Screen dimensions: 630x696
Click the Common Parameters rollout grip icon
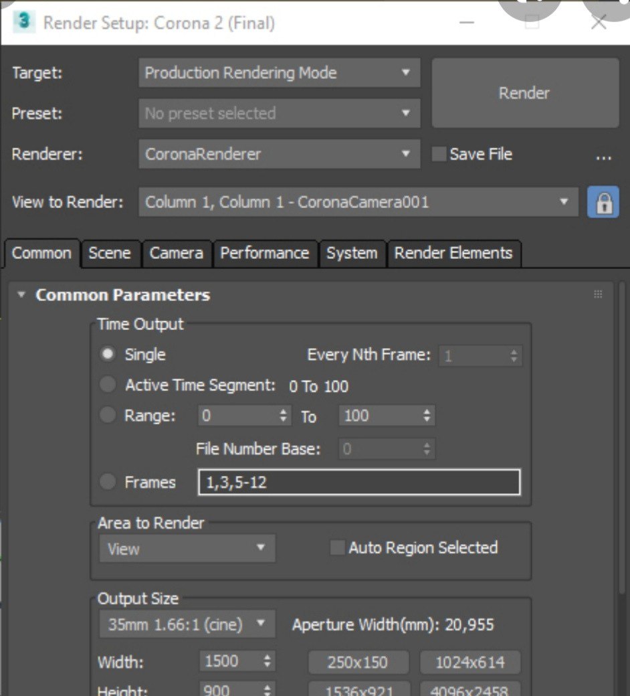coord(598,294)
